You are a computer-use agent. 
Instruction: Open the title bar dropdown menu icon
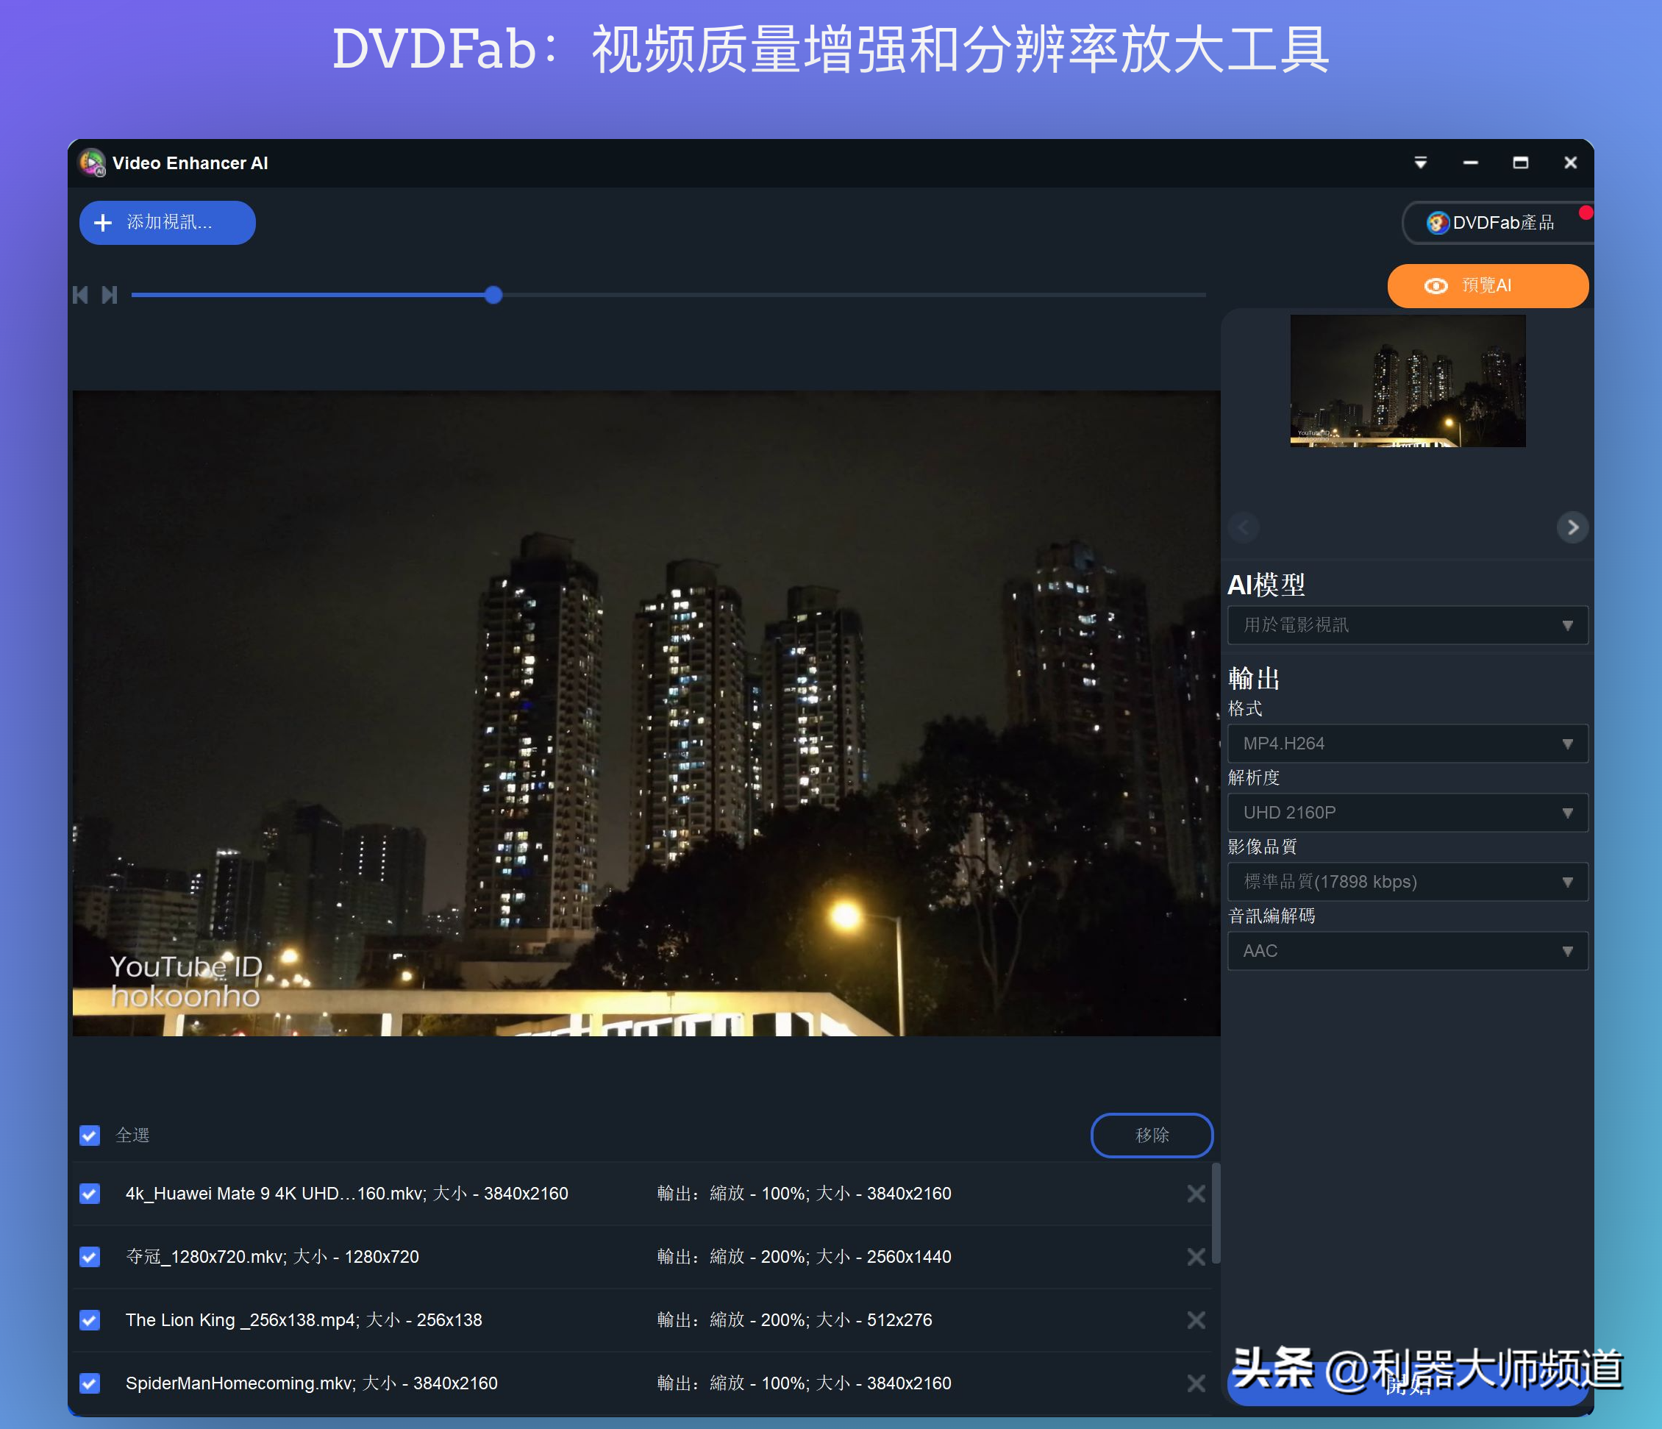(x=1421, y=163)
